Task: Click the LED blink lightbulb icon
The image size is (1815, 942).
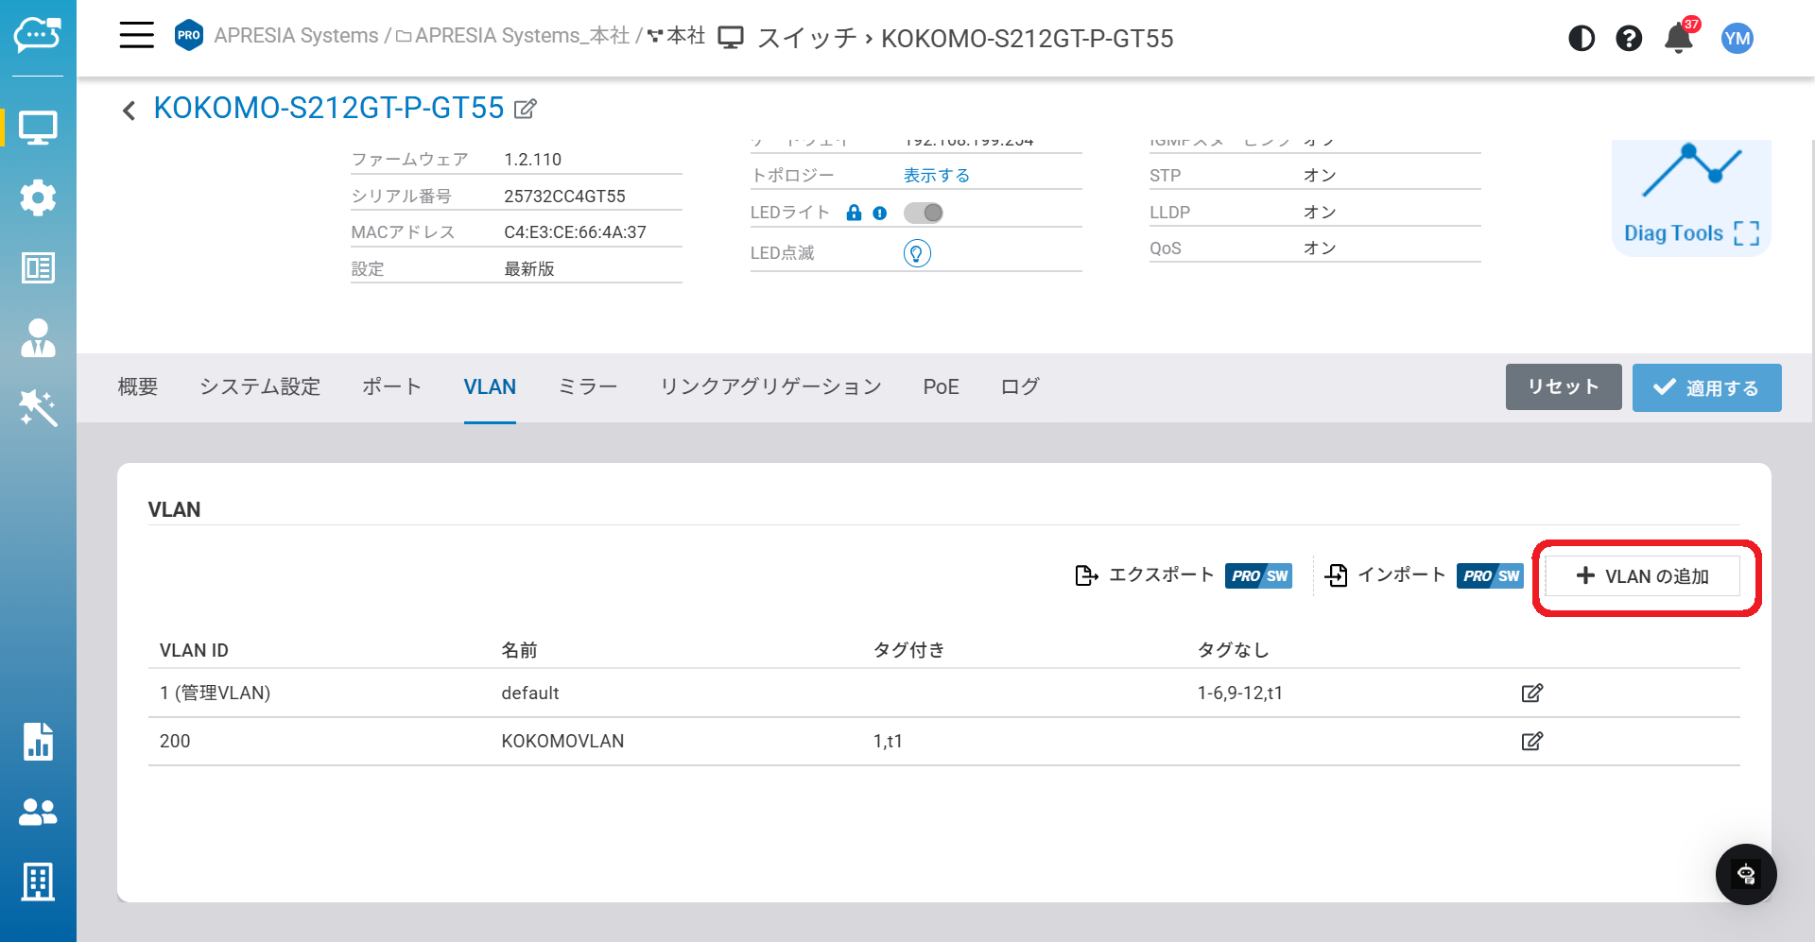Action: click(916, 253)
